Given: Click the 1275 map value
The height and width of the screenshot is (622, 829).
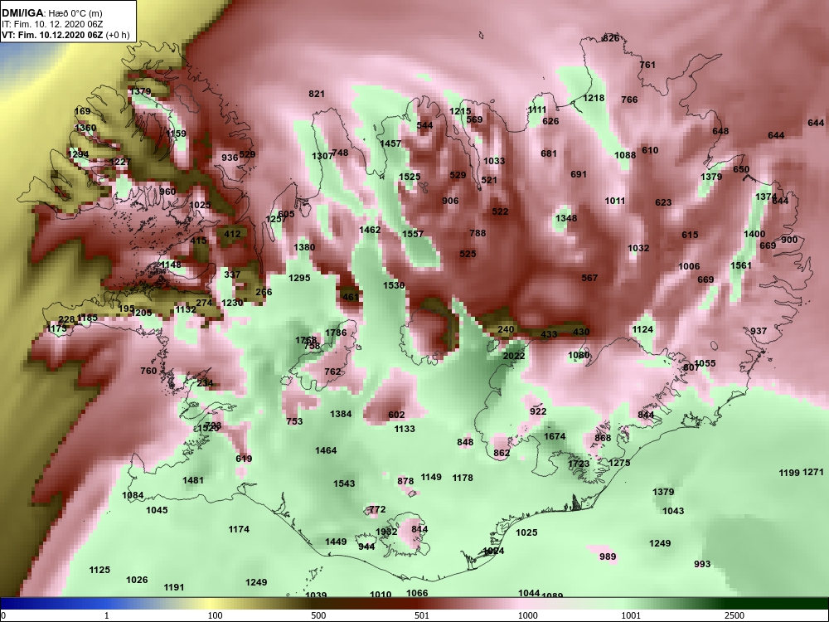Looking at the screenshot, I should coord(619,463).
